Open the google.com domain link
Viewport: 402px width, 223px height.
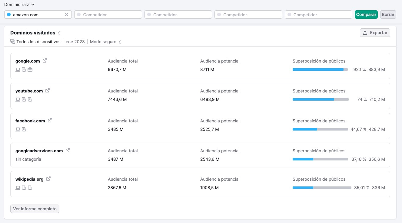tap(28, 61)
